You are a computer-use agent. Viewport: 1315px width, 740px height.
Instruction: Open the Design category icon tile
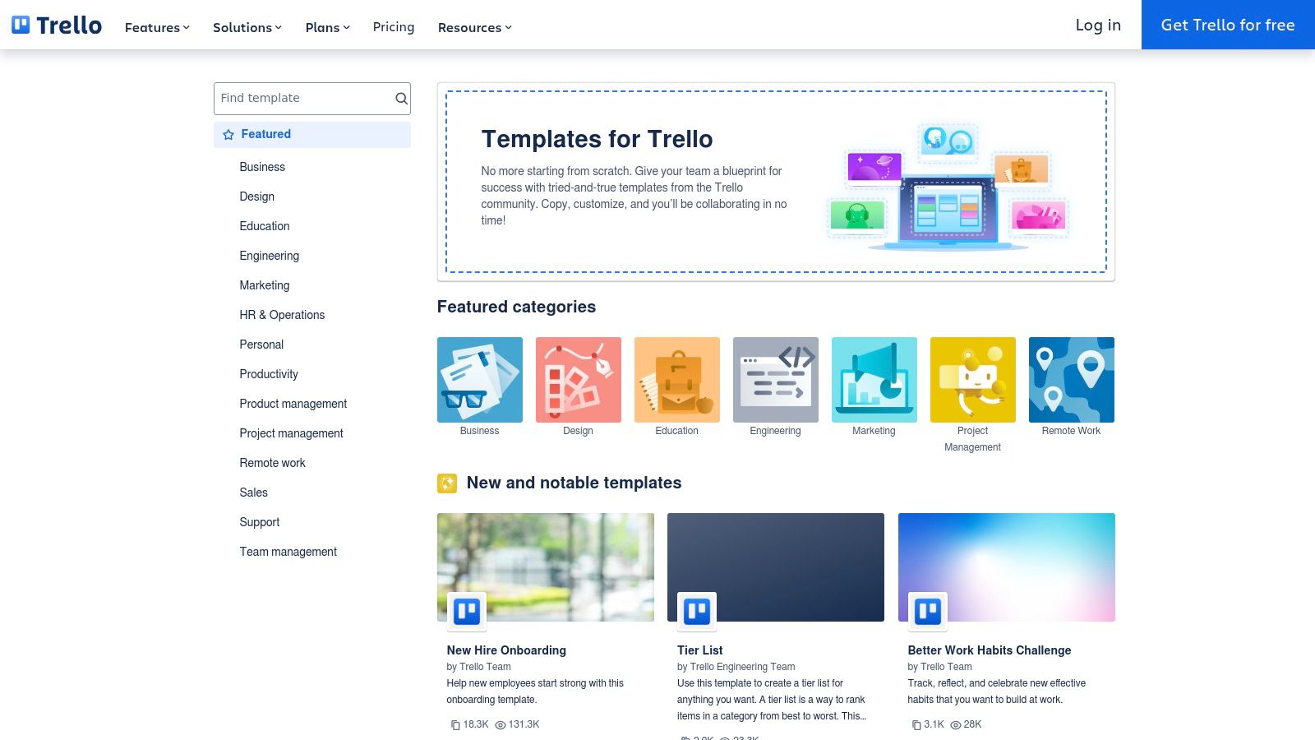[579, 380]
